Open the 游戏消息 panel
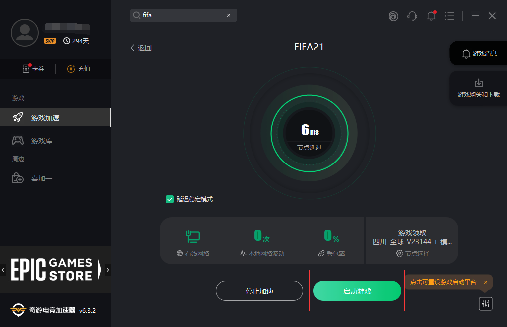Viewport: 507px width, 327px height. point(479,54)
